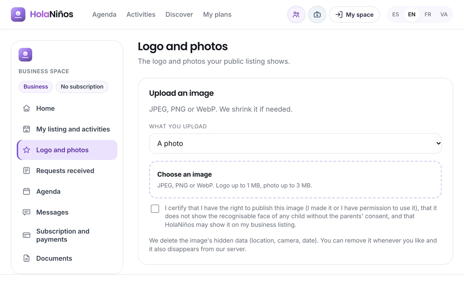Click the file icon beside Documents
The width and height of the screenshot is (464, 281).
pyautogui.click(x=26, y=258)
